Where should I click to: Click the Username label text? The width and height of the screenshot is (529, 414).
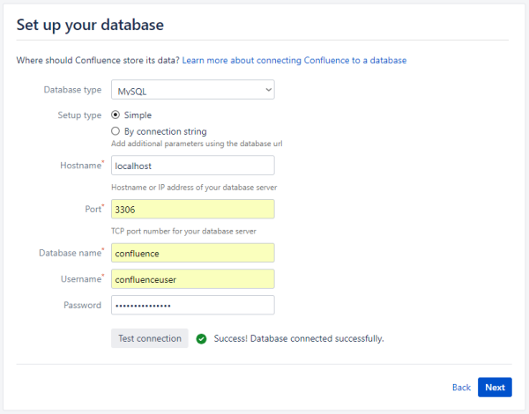[78, 279]
